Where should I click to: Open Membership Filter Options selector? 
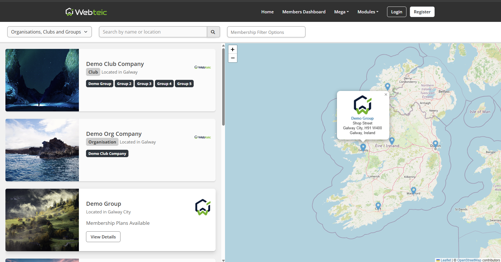[x=266, y=32]
